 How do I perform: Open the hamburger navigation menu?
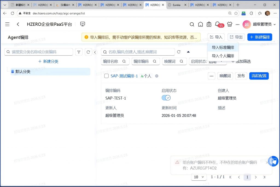pos(7,24)
